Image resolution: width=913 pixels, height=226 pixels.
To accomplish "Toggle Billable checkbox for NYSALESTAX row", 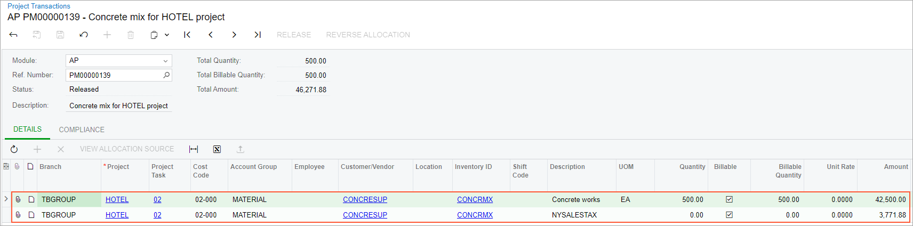I will point(729,215).
